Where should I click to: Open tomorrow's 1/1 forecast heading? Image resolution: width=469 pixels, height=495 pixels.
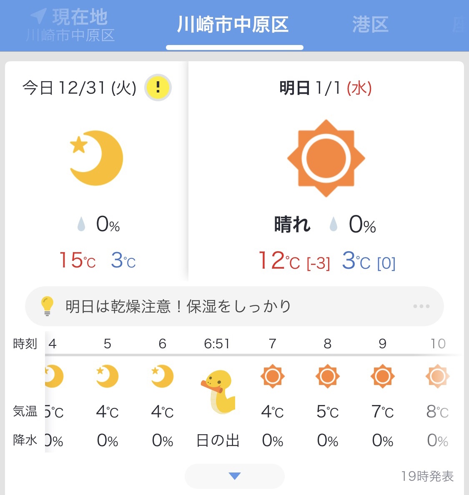[x=325, y=88]
